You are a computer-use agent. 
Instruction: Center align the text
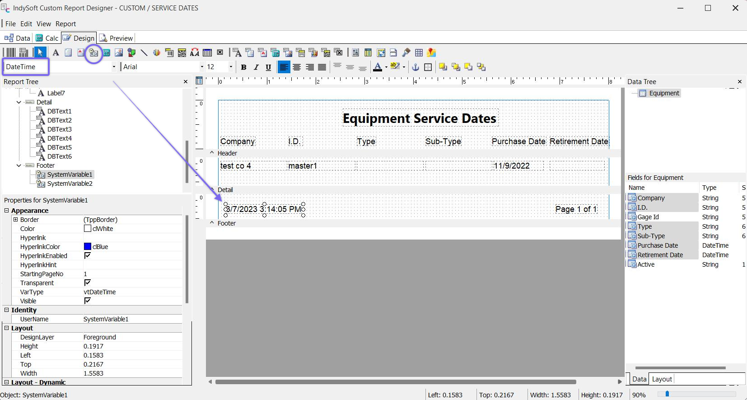297,67
